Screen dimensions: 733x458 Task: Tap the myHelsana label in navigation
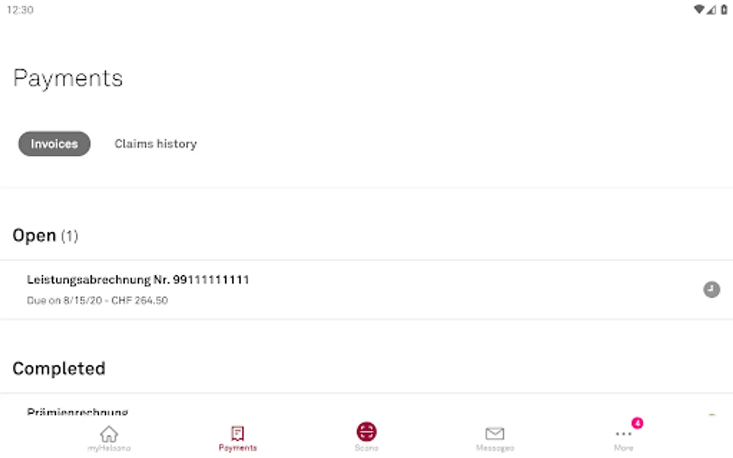click(109, 448)
